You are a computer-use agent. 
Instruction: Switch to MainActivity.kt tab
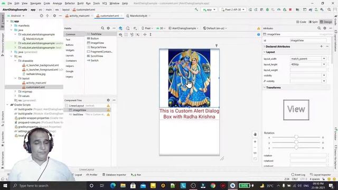click(x=138, y=16)
